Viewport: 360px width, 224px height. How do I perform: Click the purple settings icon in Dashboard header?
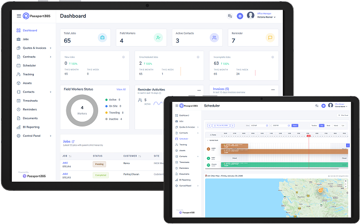tap(240, 17)
